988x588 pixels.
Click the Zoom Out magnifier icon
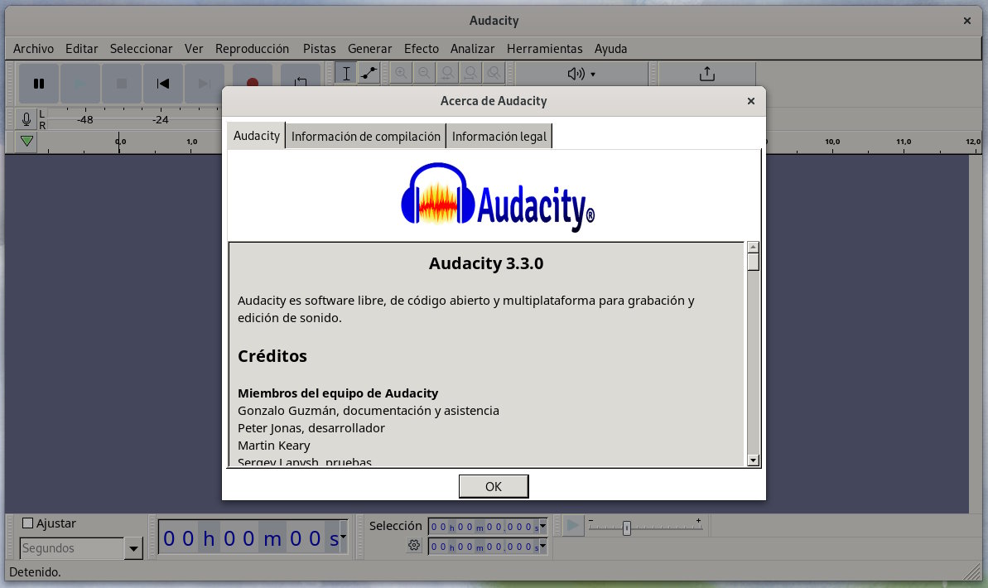[x=424, y=73]
